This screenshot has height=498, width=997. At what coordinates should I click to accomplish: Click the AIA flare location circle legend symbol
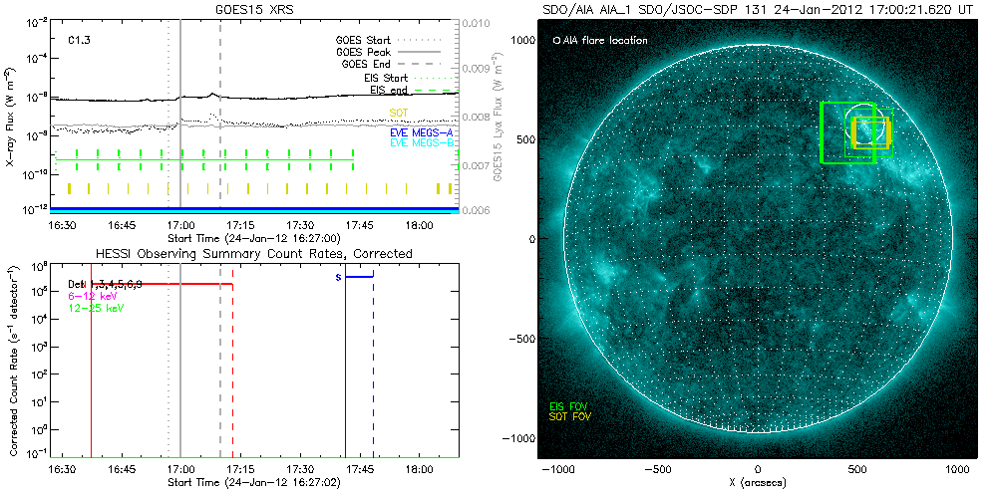[x=555, y=41]
